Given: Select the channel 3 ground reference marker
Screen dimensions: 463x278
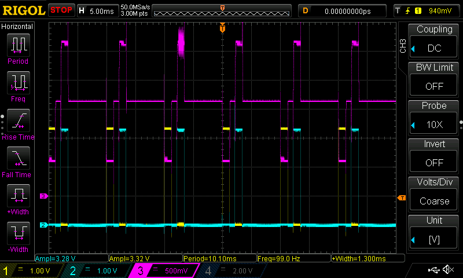Looking at the screenshot, I should tap(44, 196).
